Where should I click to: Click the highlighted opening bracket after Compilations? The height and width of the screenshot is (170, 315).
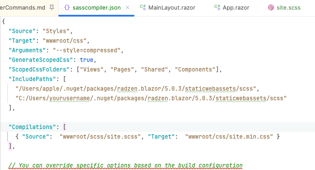tap(64, 127)
